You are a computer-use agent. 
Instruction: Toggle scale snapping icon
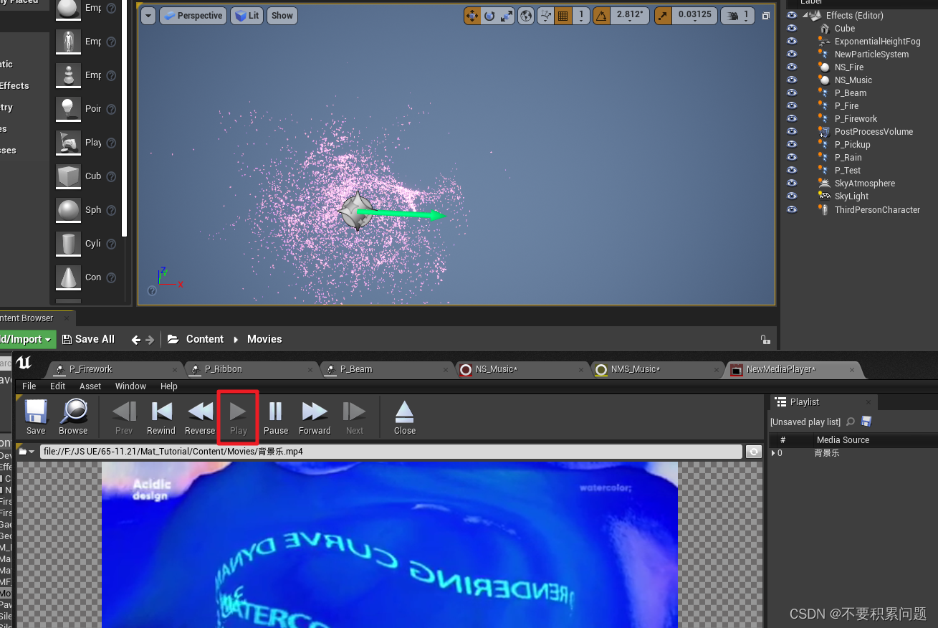[x=664, y=15]
